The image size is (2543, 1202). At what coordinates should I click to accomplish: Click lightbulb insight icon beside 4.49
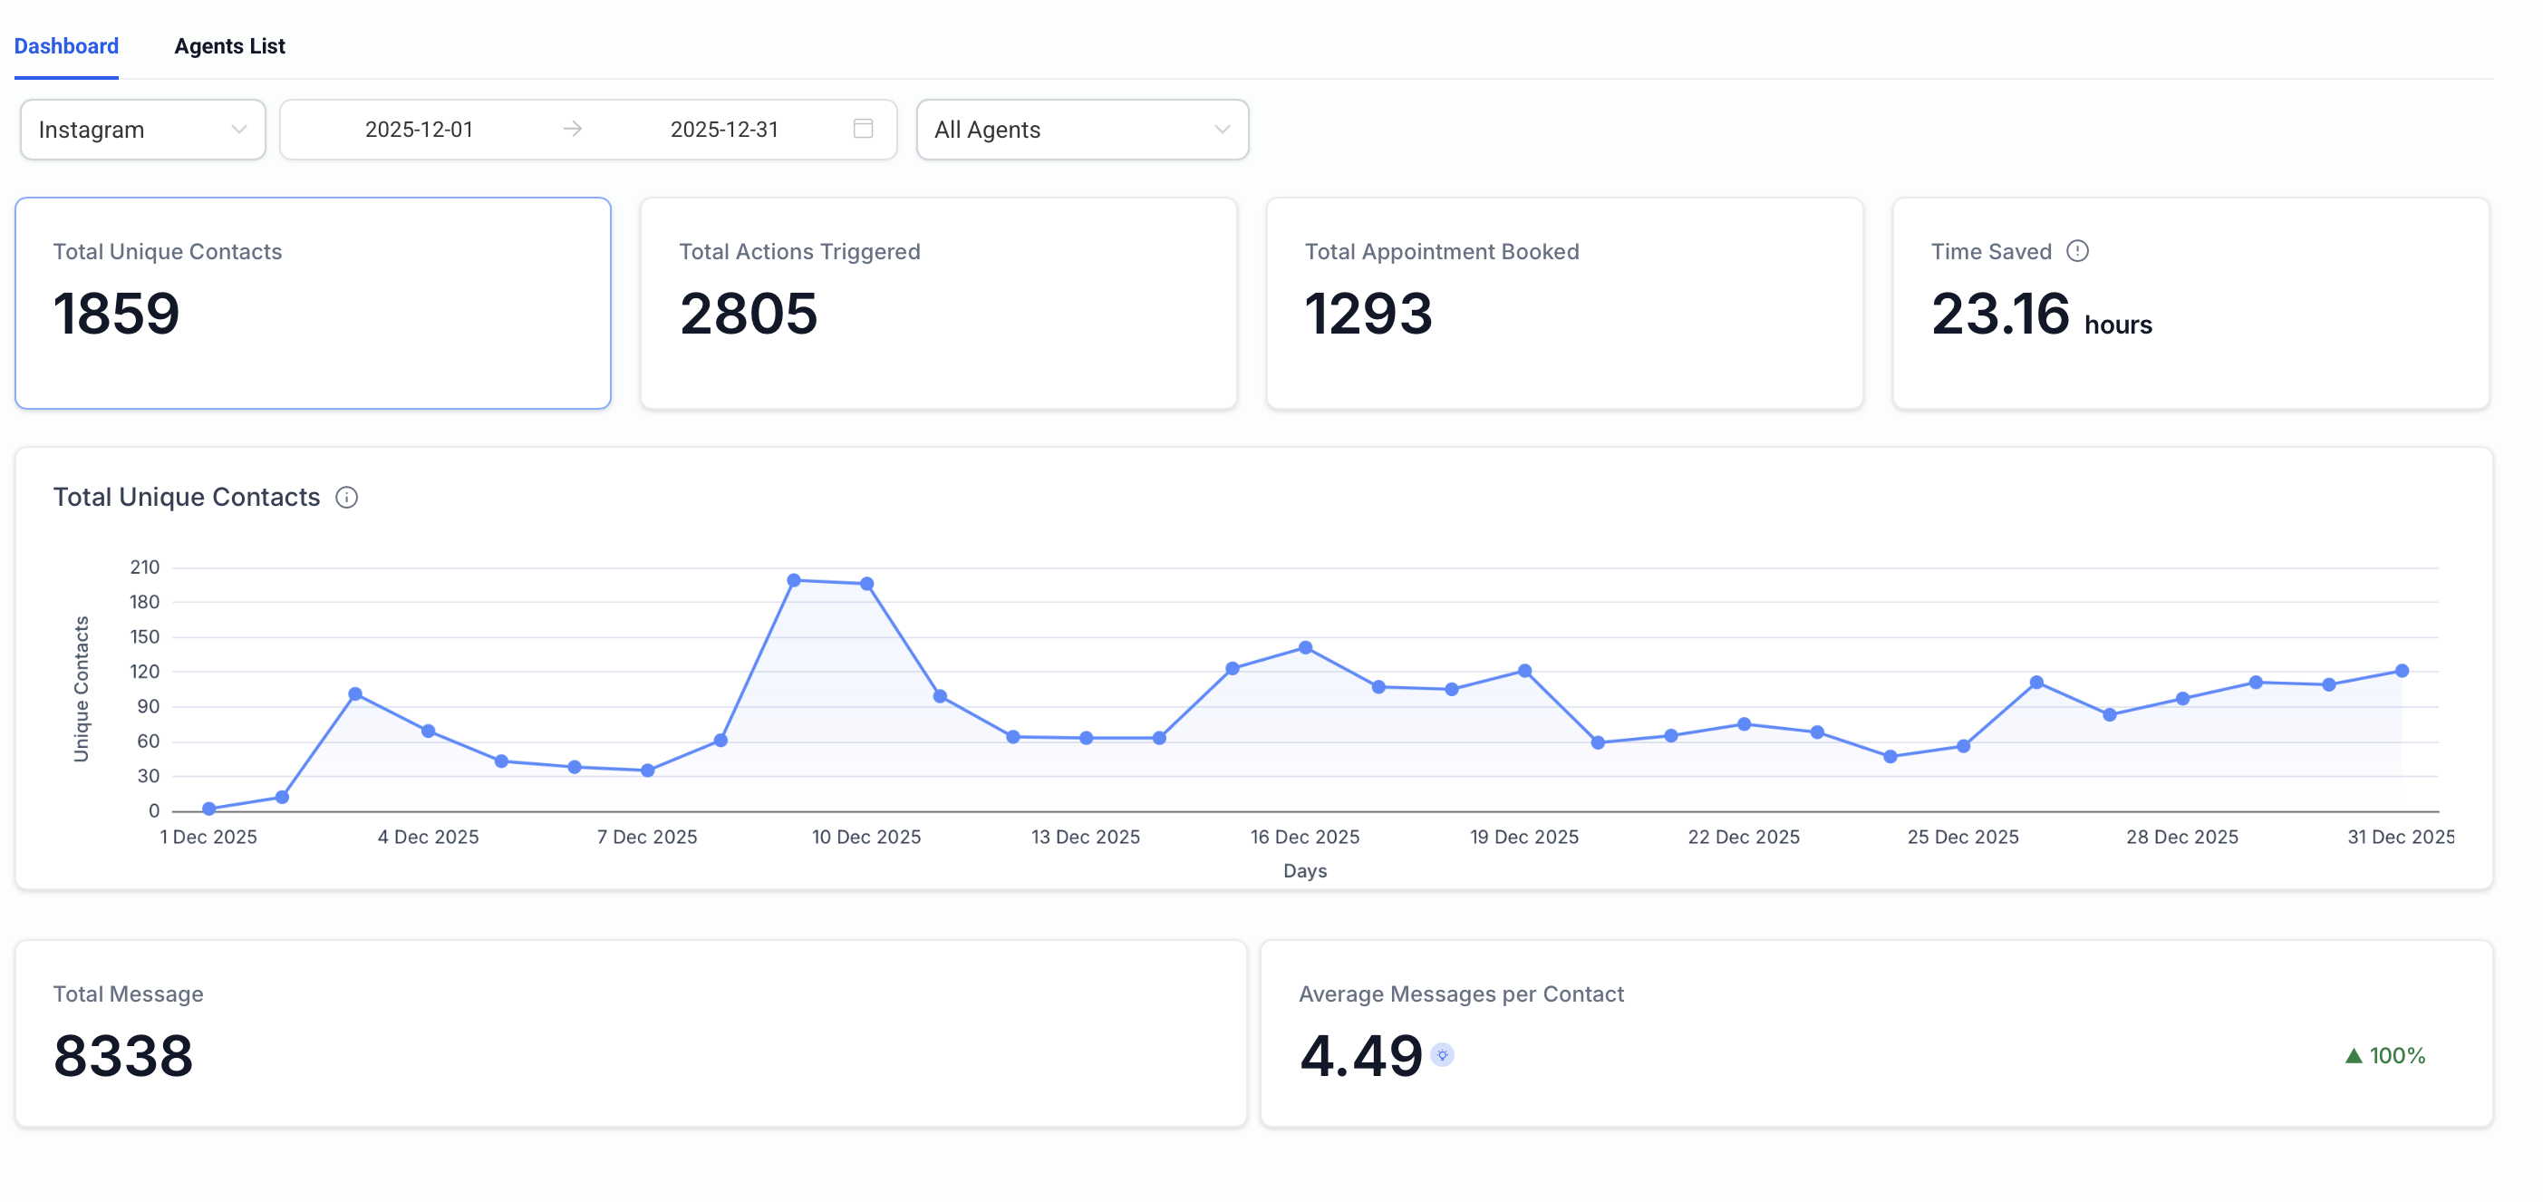[x=1442, y=1055]
